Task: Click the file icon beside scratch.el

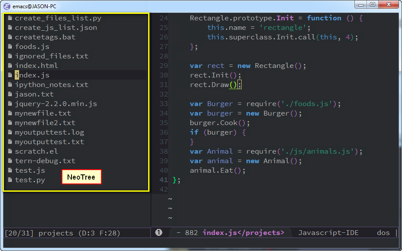Action: pyautogui.click(x=10, y=151)
